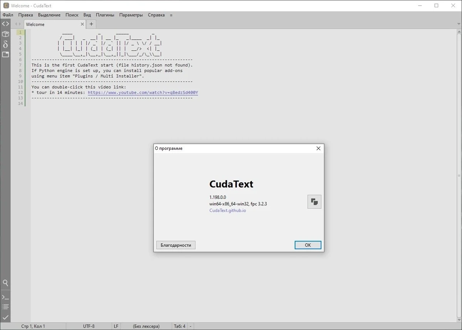Click the Стр 1, Кол 1 status field
Viewport: 462px width, 330px height.
click(x=33, y=326)
